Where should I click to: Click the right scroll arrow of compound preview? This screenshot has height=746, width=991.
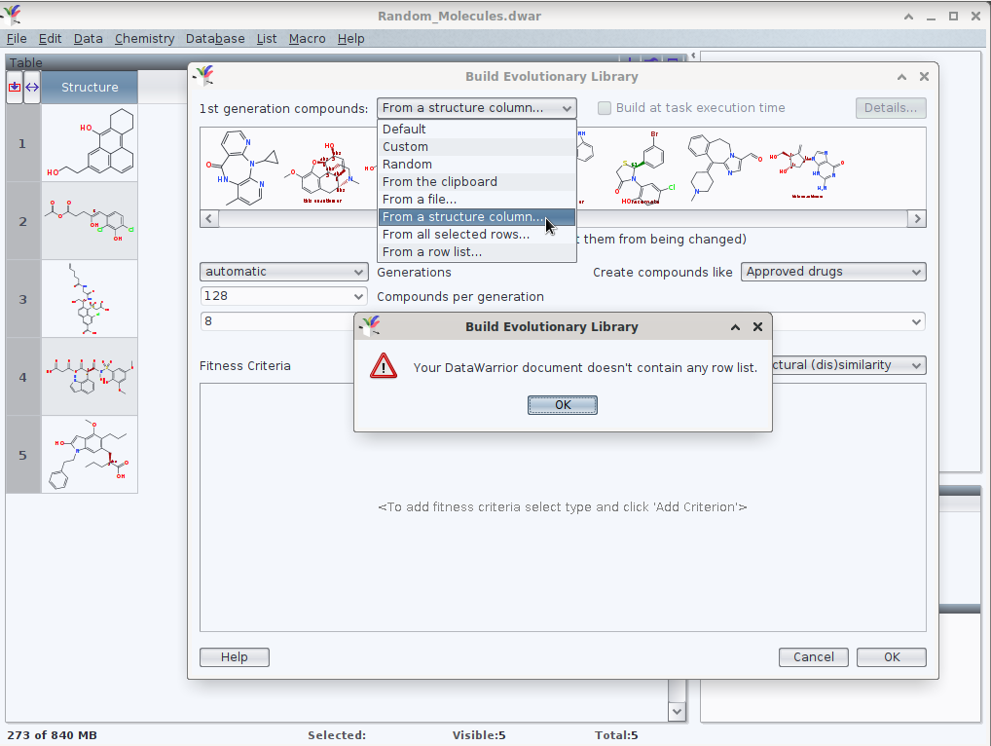tap(916, 219)
